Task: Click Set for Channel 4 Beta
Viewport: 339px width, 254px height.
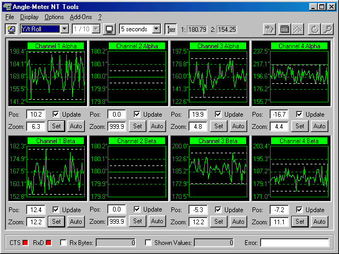Action: (x=300, y=222)
